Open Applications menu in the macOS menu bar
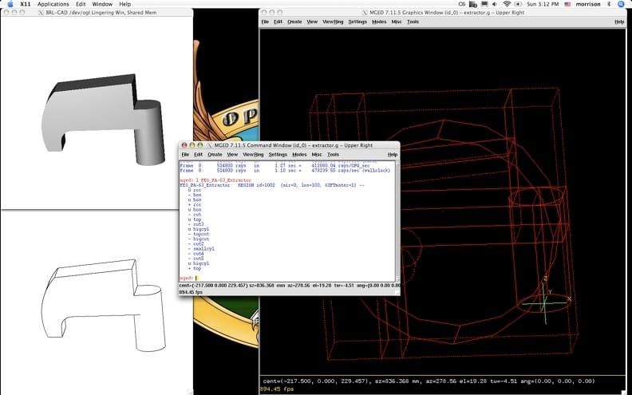 point(53,4)
